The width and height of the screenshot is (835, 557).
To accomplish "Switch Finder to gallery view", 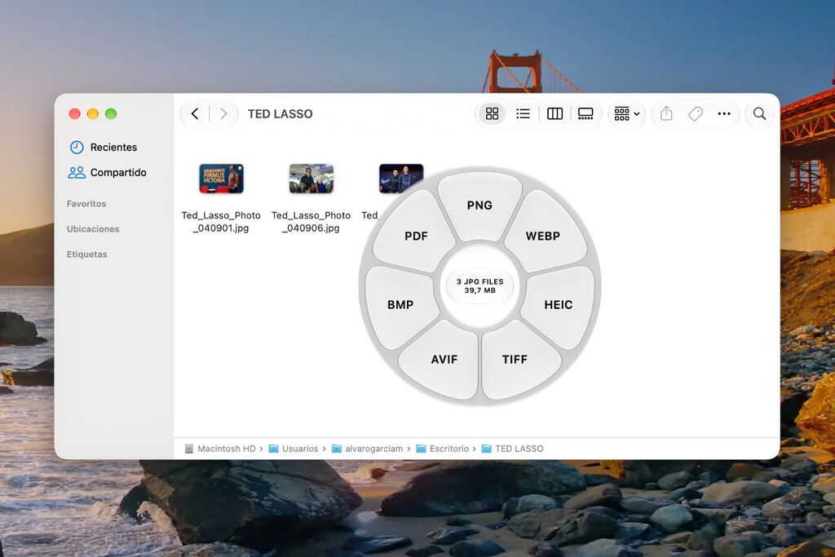I will 585,113.
